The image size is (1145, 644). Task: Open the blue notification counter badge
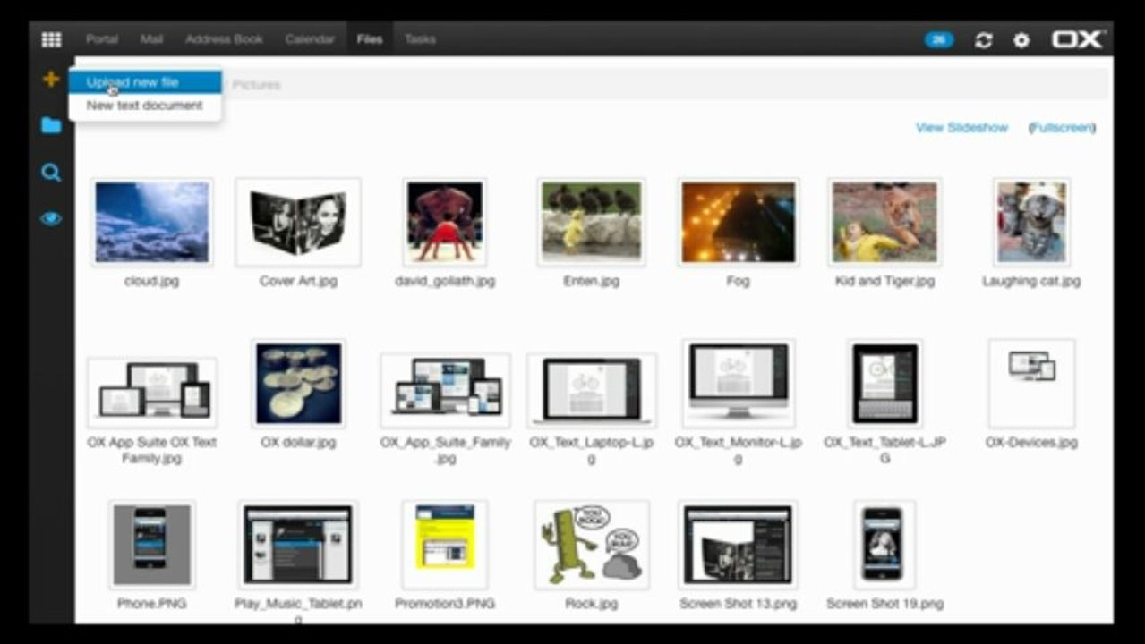939,39
